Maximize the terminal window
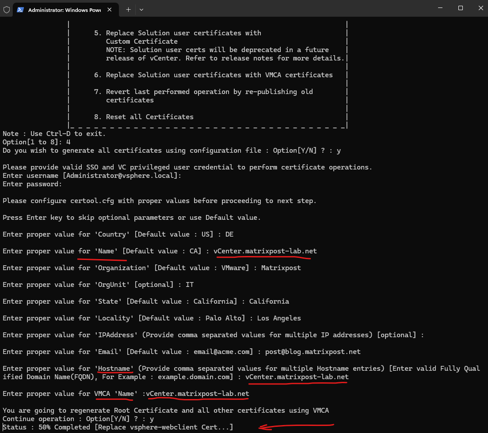488x433 pixels. (x=460, y=8)
